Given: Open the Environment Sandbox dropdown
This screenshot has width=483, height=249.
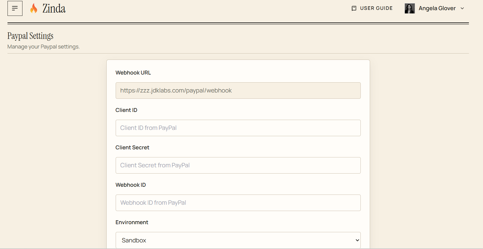Looking at the screenshot, I should point(238,240).
